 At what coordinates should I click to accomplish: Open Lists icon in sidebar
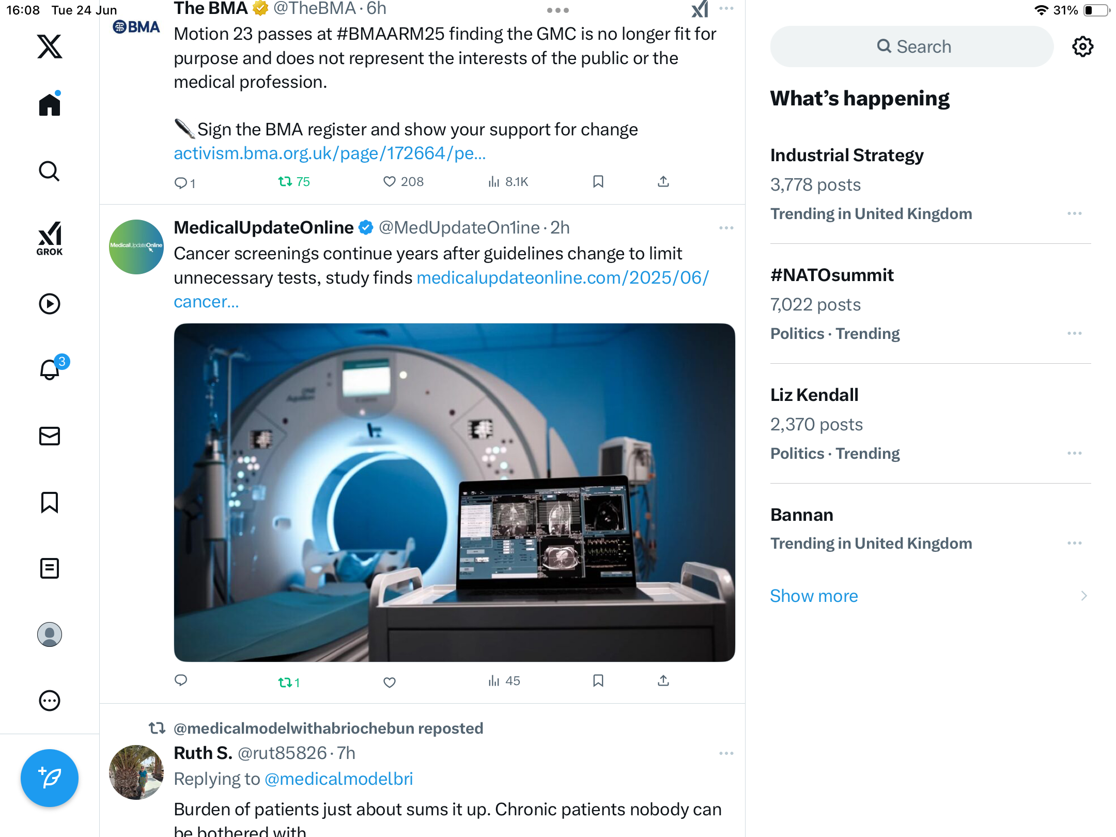50,568
